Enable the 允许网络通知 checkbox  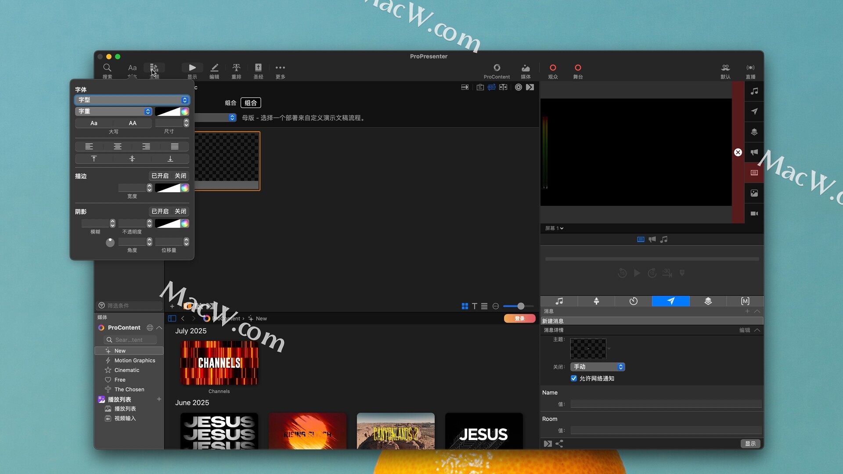573,378
